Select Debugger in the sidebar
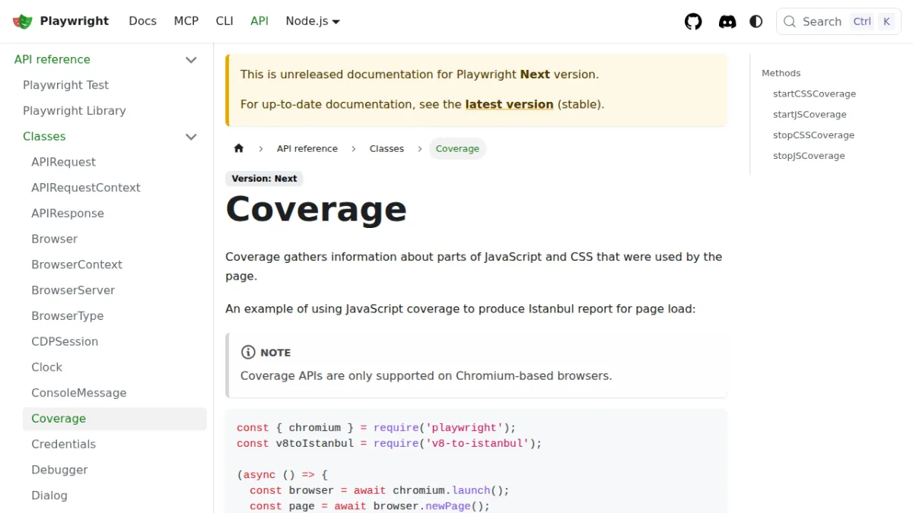Viewport: 913px width, 513px height. tap(115, 470)
